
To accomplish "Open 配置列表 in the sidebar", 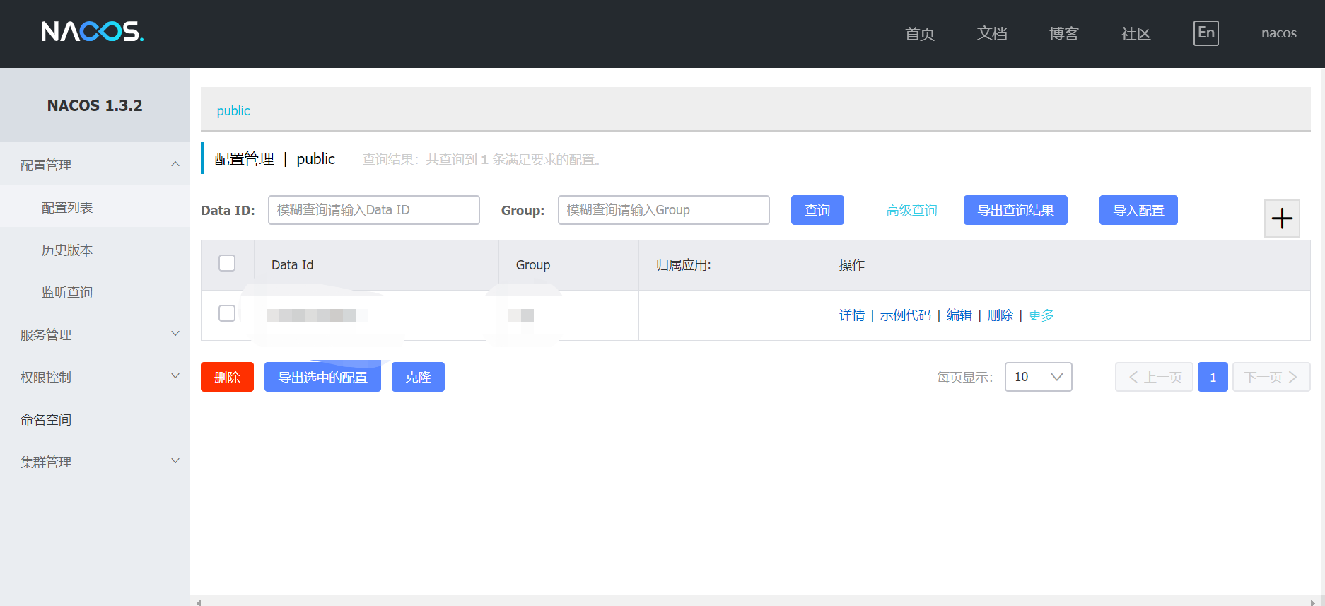I will pyautogui.click(x=95, y=207).
